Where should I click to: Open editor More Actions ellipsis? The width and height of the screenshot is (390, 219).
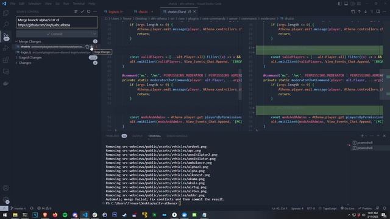(x=385, y=12)
